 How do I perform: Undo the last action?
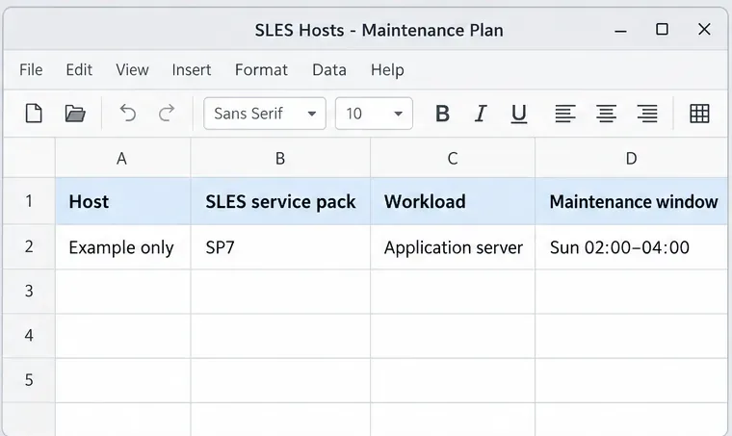coord(127,114)
